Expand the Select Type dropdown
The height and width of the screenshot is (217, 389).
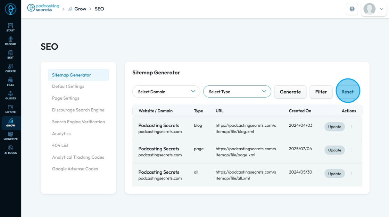pyautogui.click(x=237, y=92)
